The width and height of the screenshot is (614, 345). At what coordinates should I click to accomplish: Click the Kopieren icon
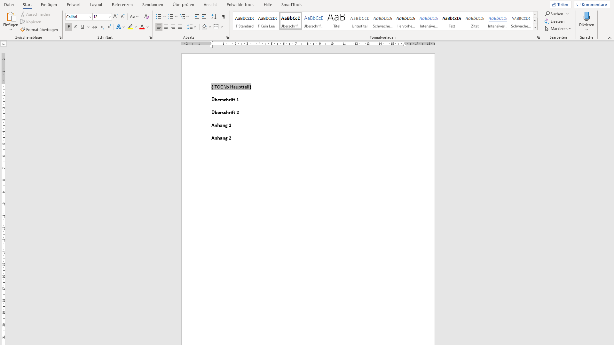[23, 22]
